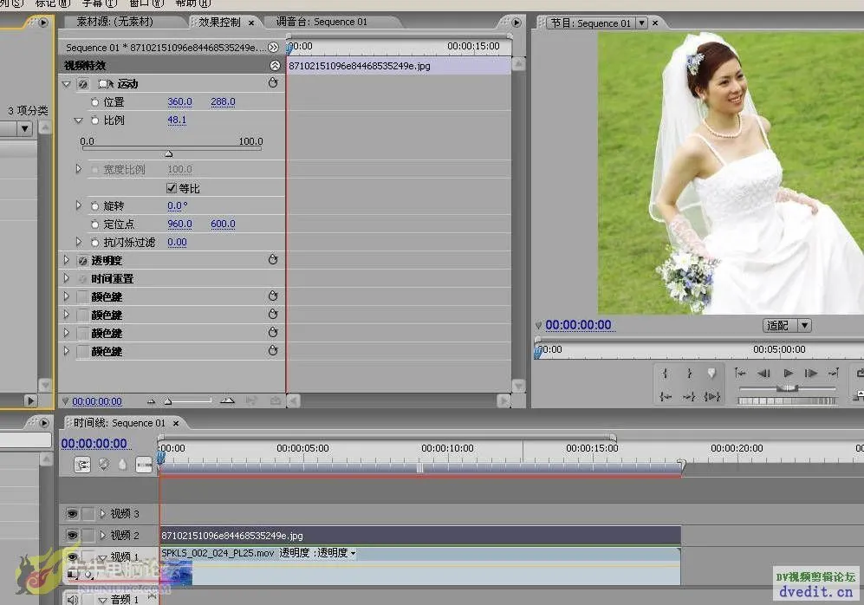Click the 比例 scale slider handle
Screen dimensions: 864x605
169,153
